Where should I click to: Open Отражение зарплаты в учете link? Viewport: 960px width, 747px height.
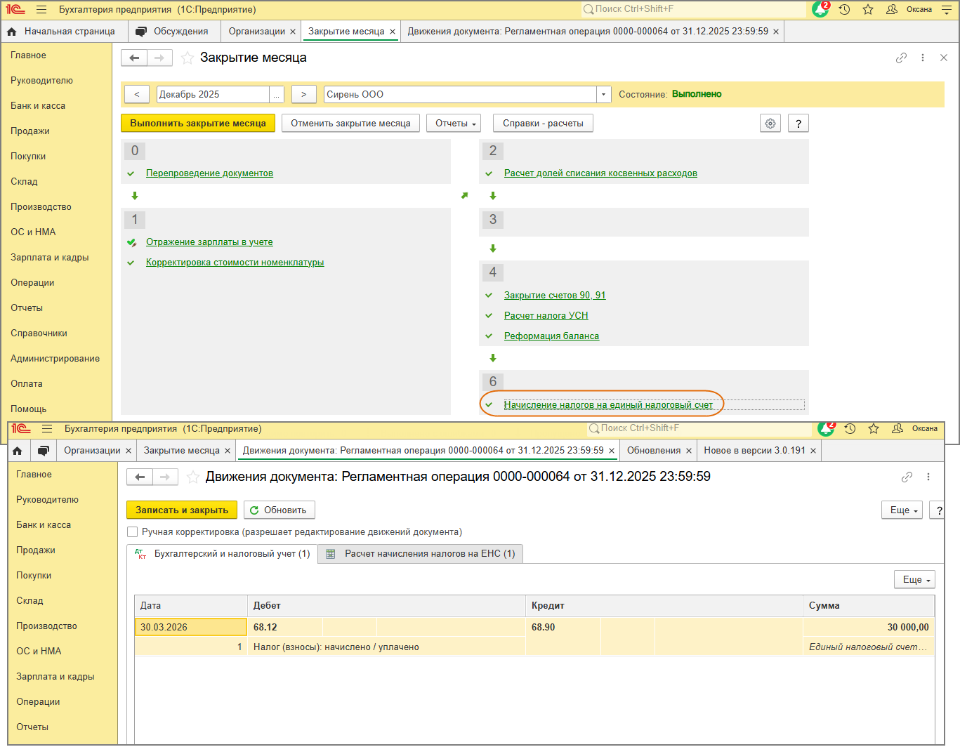pyautogui.click(x=209, y=242)
